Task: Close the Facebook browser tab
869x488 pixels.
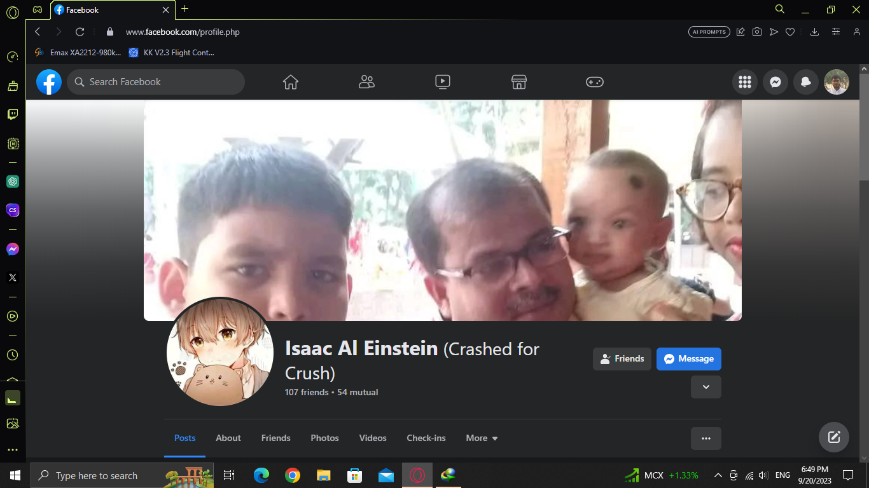Action: (166, 10)
